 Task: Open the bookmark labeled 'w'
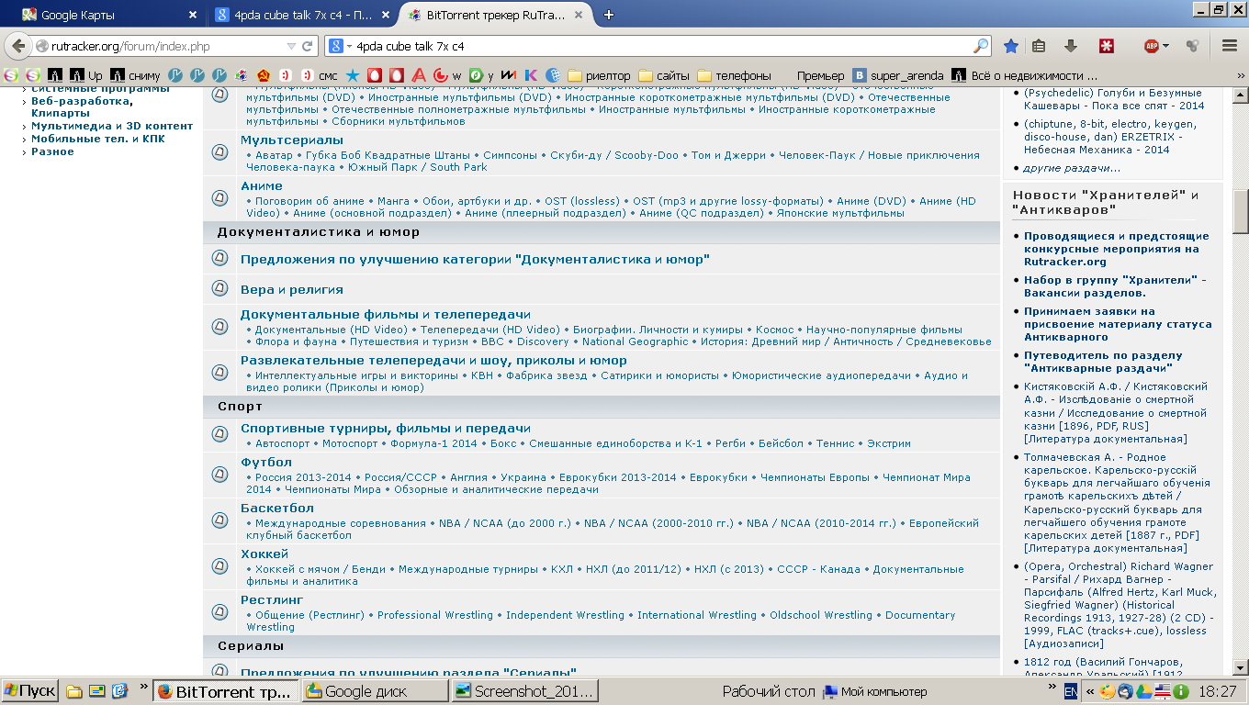click(447, 75)
